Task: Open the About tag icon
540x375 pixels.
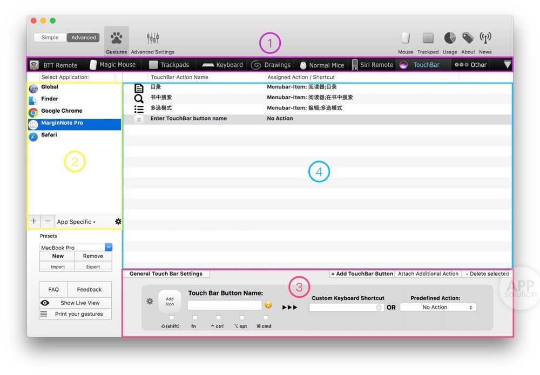Action: point(468,38)
